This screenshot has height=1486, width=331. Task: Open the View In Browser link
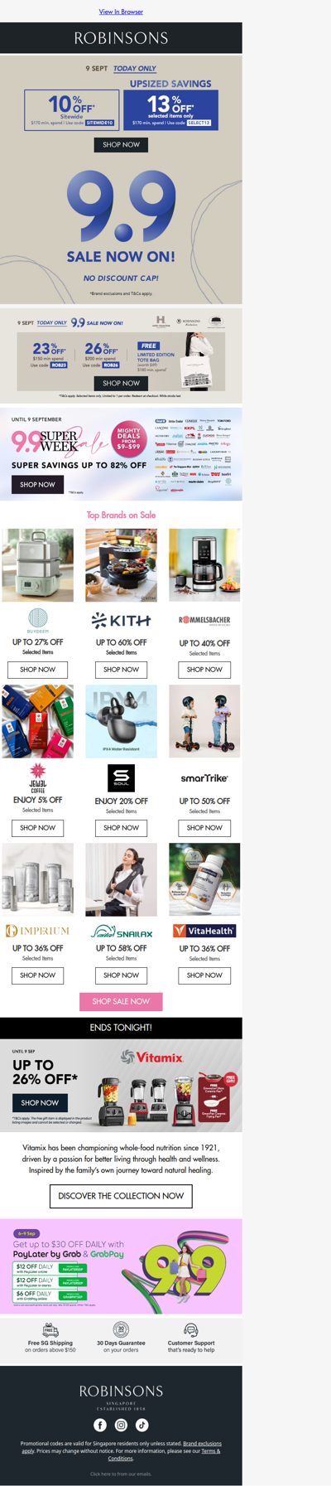pyautogui.click(x=121, y=12)
